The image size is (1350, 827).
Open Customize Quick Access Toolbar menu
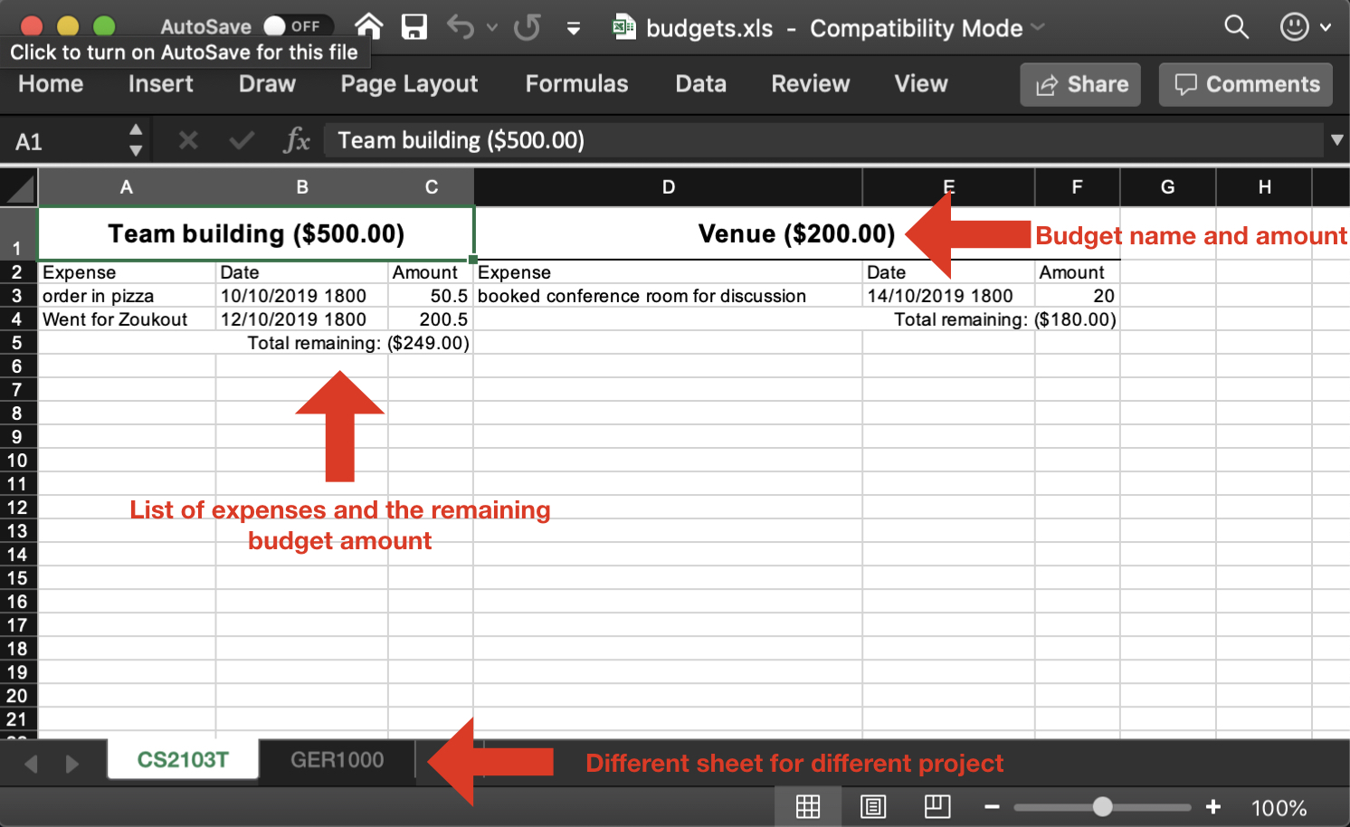[573, 28]
